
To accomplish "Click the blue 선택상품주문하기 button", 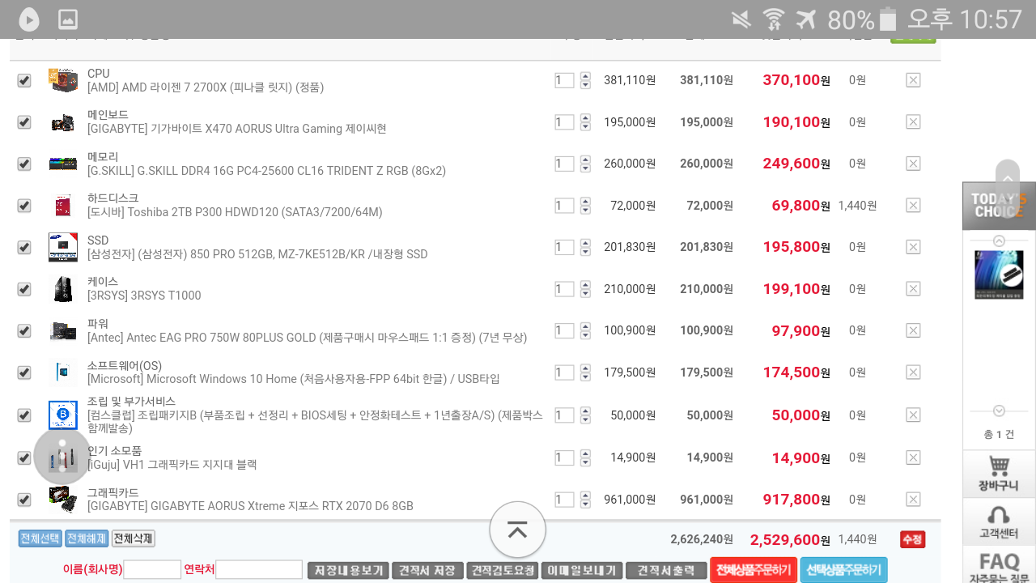I will pyautogui.click(x=844, y=570).
